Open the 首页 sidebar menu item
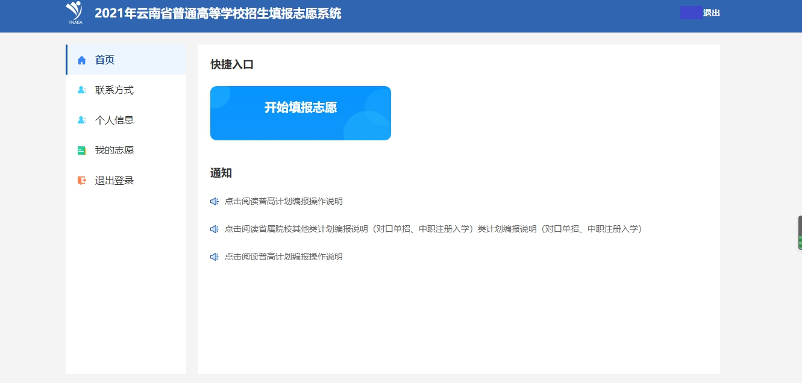The image size is (802, 383). click(x=126, y=60)
